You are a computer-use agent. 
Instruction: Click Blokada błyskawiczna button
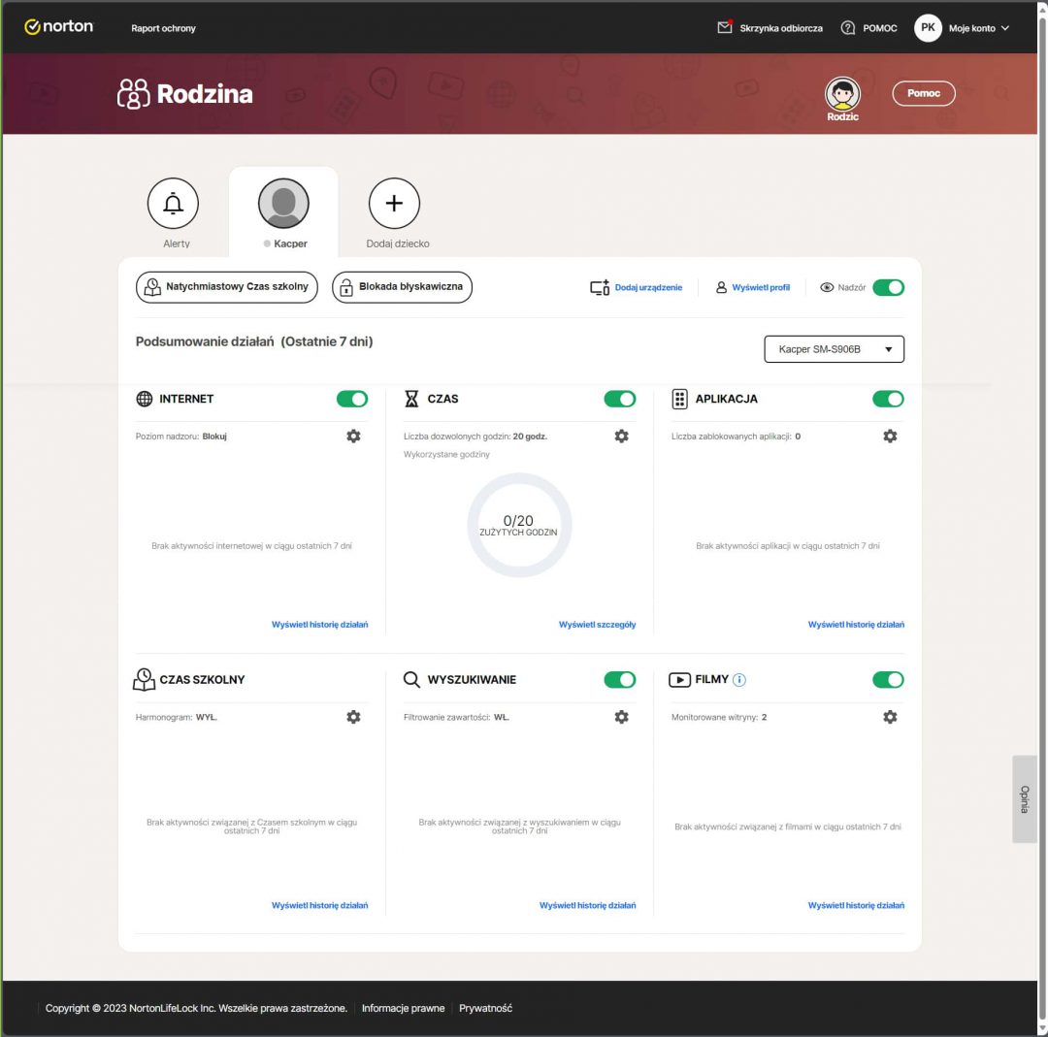coord(402,286)
